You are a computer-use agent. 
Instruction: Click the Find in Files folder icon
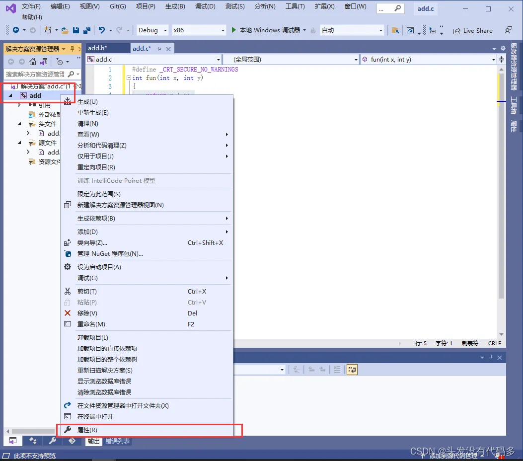395,30
